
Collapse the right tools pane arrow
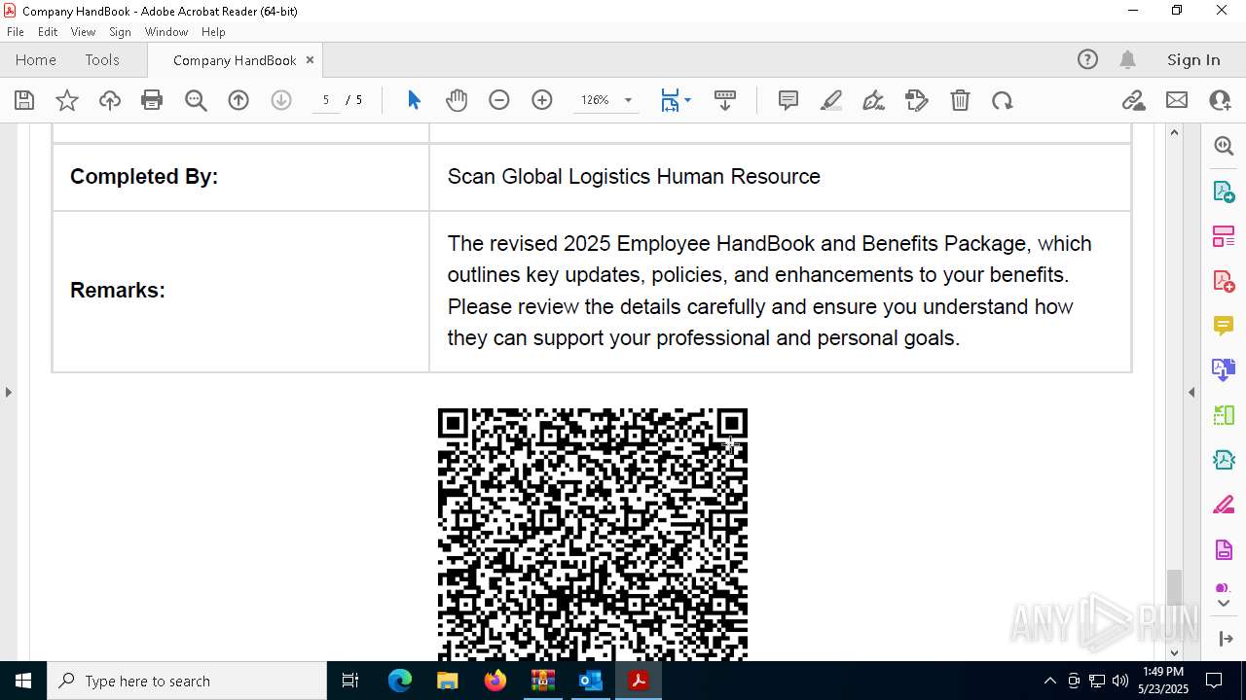[1191, 393]
